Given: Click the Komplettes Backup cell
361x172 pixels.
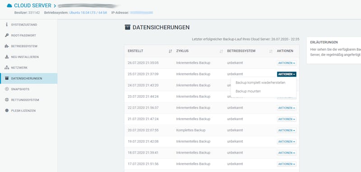Looking at the screenshot, I should [190, 130].
